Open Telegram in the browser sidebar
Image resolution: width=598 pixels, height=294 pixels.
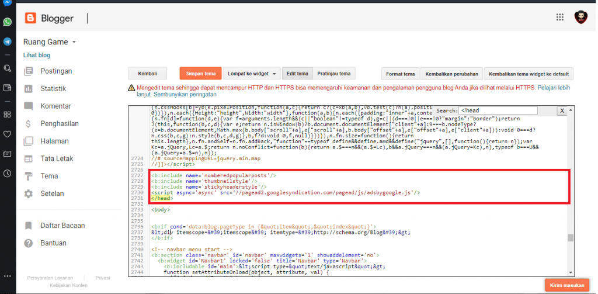coord(7,41)
